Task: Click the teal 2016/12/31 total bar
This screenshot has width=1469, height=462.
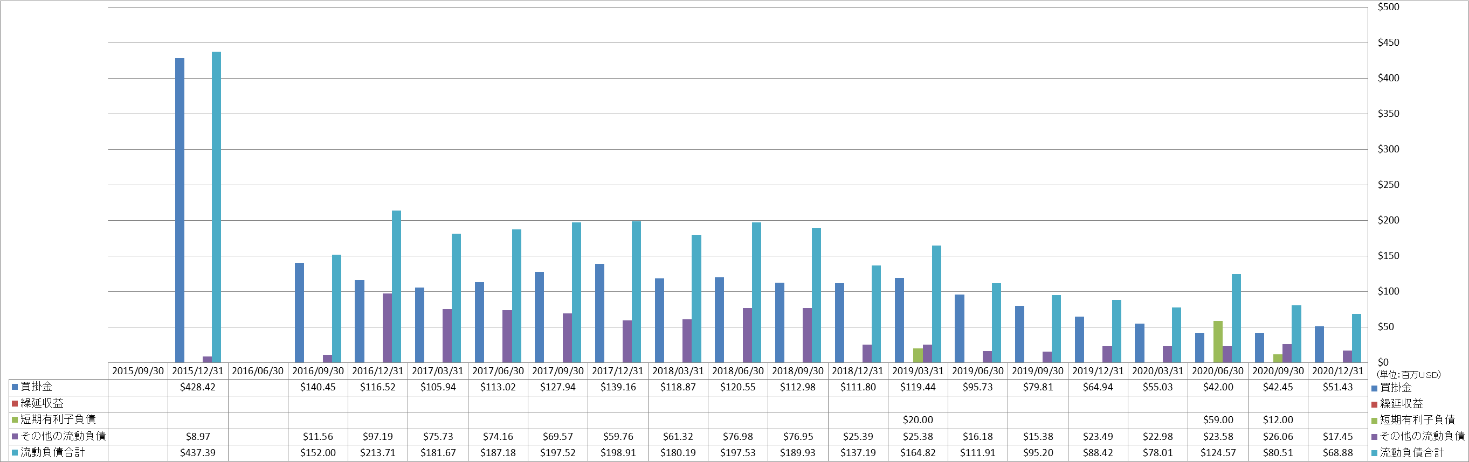Action: pos(396,286)
